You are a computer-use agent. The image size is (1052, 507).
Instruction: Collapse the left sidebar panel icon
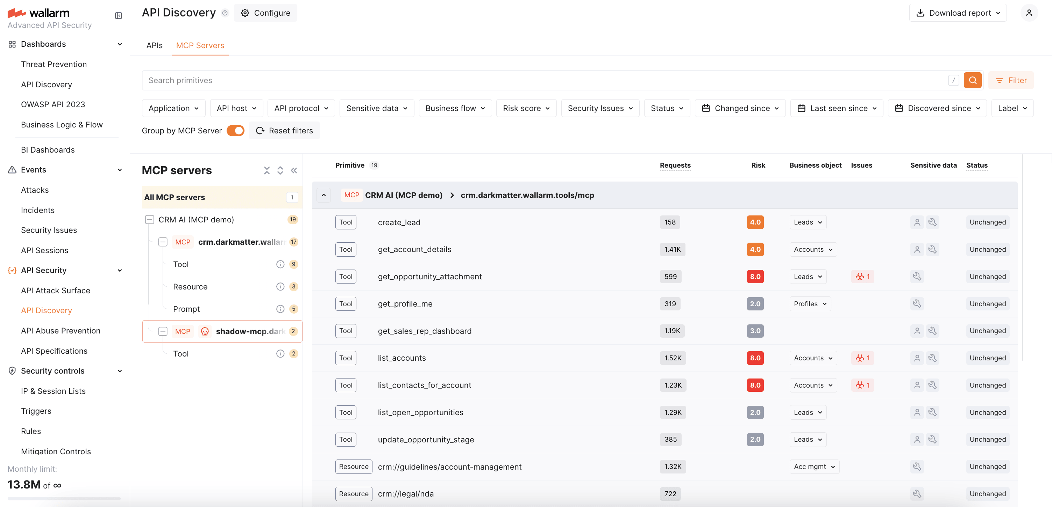coord(119,15)
